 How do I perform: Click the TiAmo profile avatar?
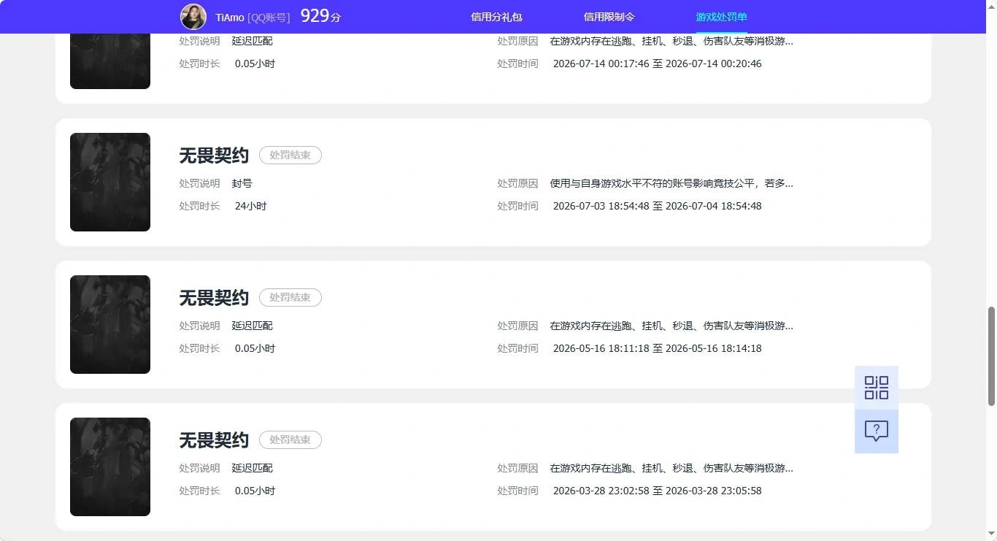[193, 17]
